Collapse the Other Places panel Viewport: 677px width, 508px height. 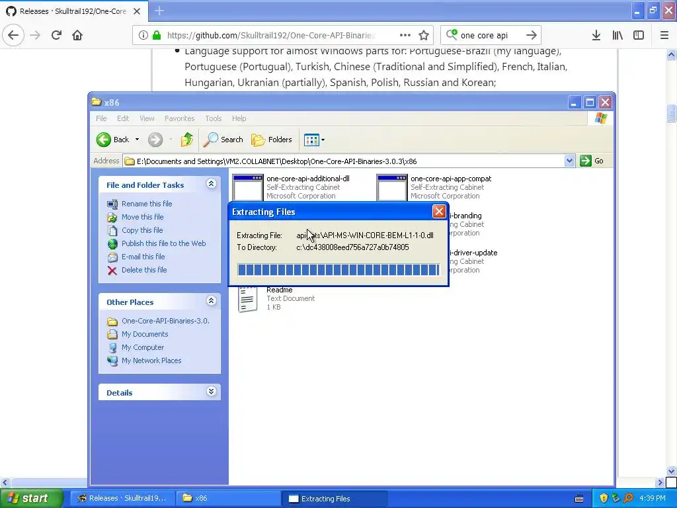[x=211, y=301]
